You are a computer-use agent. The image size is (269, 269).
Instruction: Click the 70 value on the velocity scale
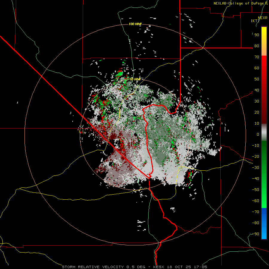tap(257, 57)
